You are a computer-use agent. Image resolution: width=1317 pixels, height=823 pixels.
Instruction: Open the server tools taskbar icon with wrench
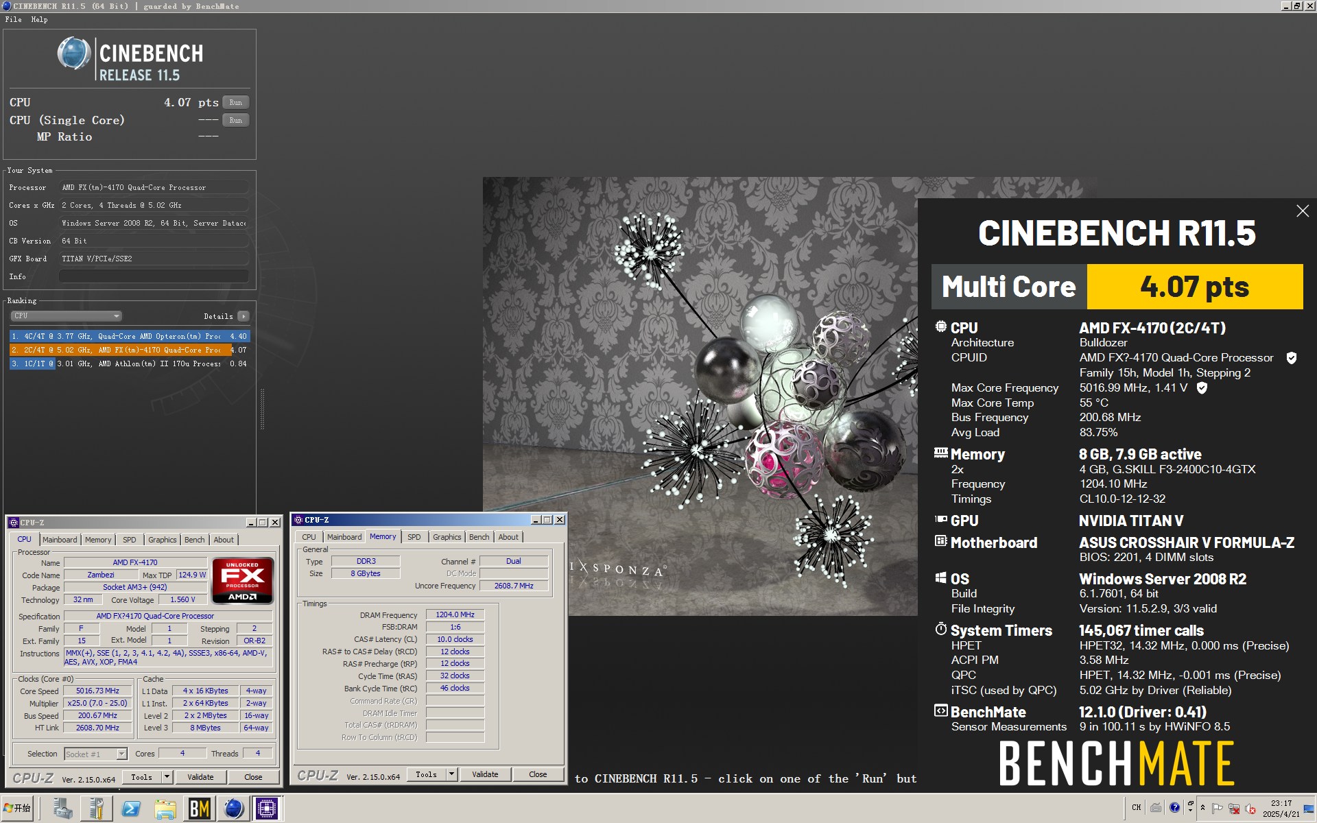[x=97, y=809]
